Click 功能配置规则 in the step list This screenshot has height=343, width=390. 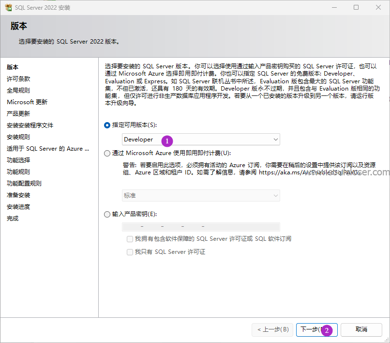pos(24,184)
